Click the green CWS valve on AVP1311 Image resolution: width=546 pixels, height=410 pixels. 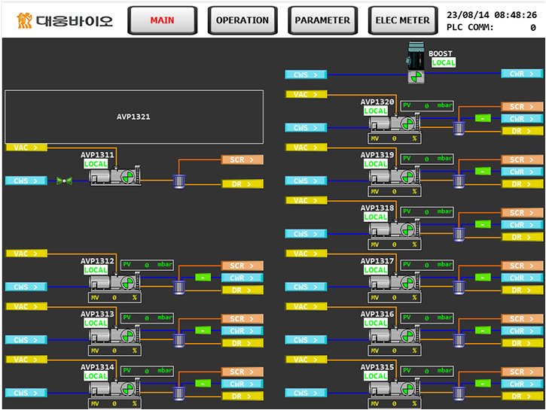click(64, 181)
